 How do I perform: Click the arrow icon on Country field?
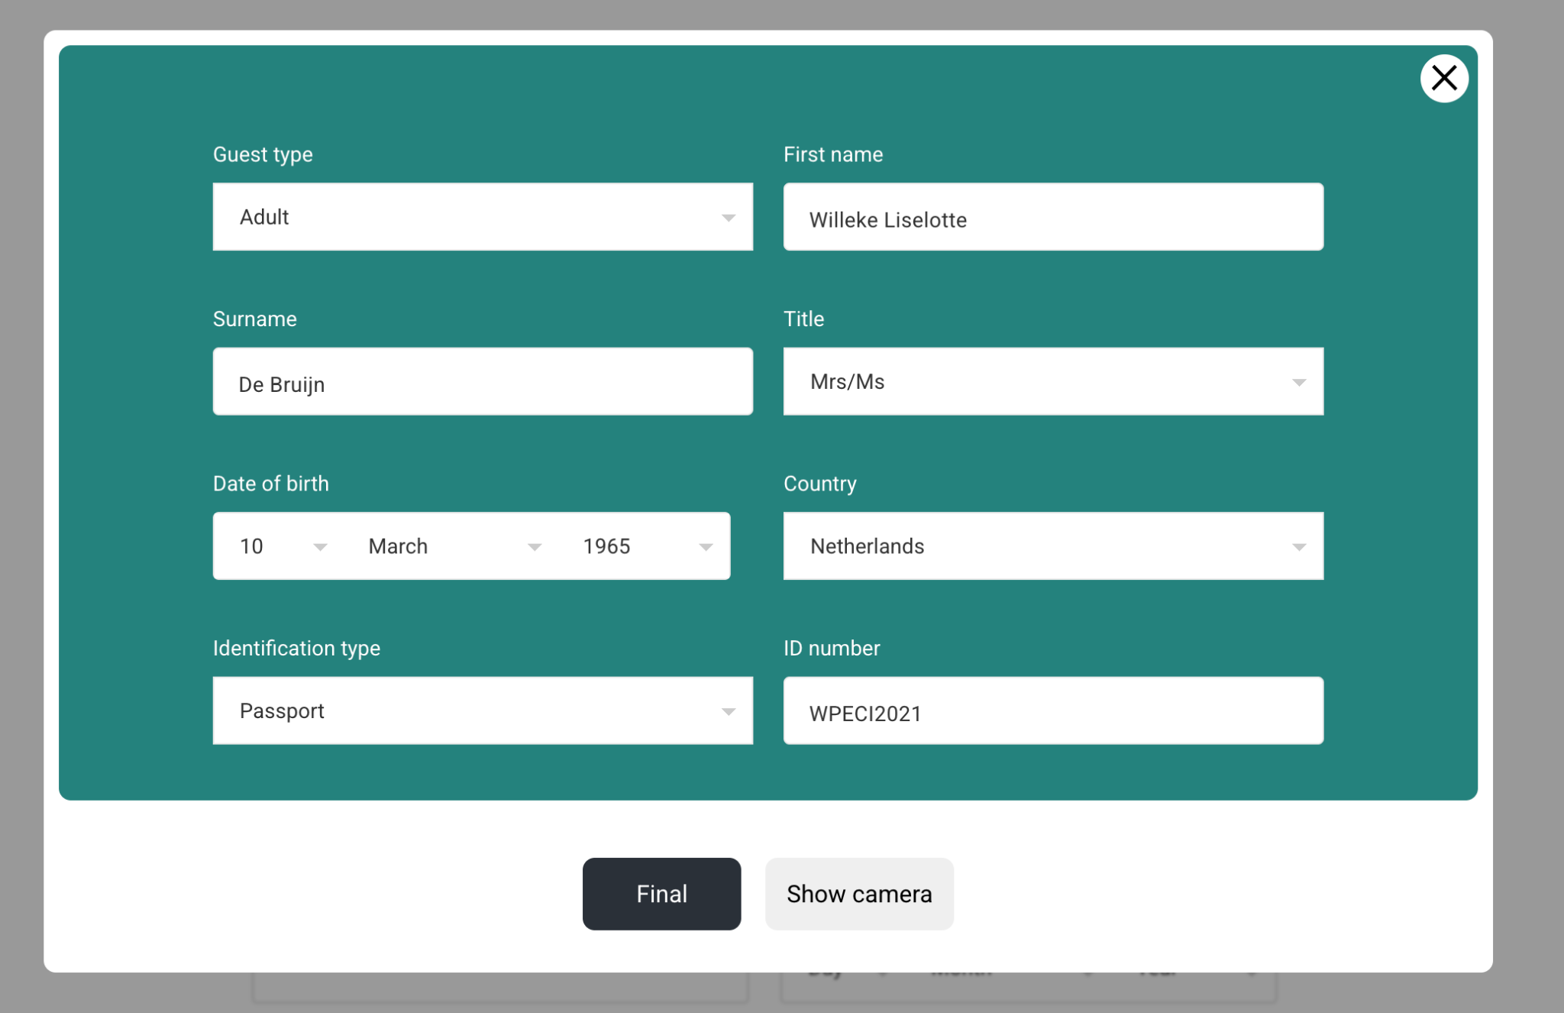pos(1298,547)
